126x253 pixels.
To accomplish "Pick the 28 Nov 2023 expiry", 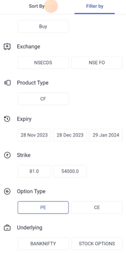I will (x=34, y=135).
